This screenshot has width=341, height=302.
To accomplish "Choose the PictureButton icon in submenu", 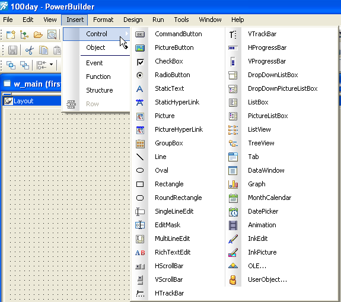I will point(140,48).
